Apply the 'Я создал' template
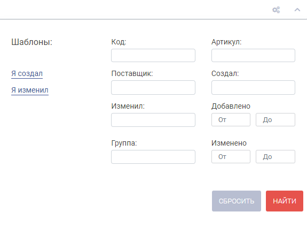 (27, 73)
